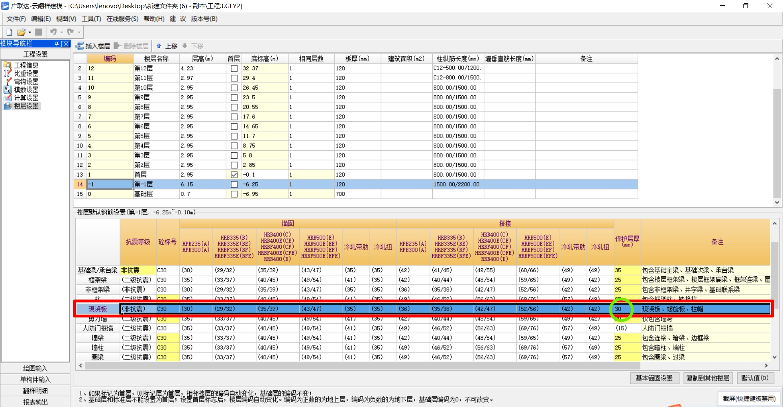Click 截屏(快捷键被禁用) button
Screen dimensions: 783x407
749,398
